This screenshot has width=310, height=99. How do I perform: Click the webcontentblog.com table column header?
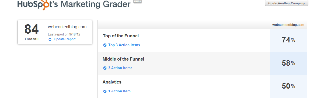click(x=288, y=25)
